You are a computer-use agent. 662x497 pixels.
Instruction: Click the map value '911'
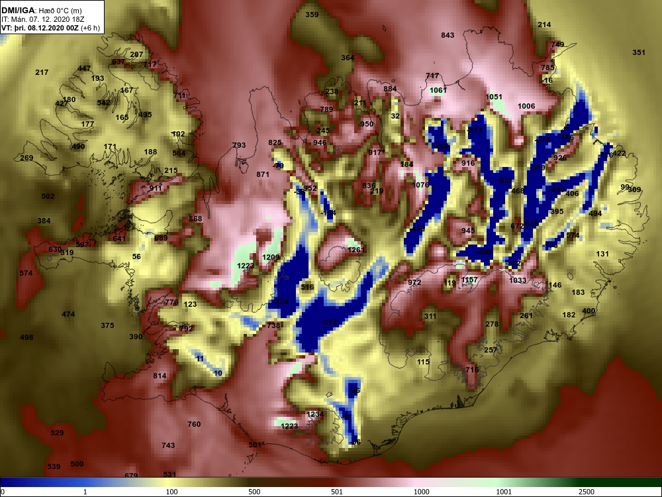(156, 188)
